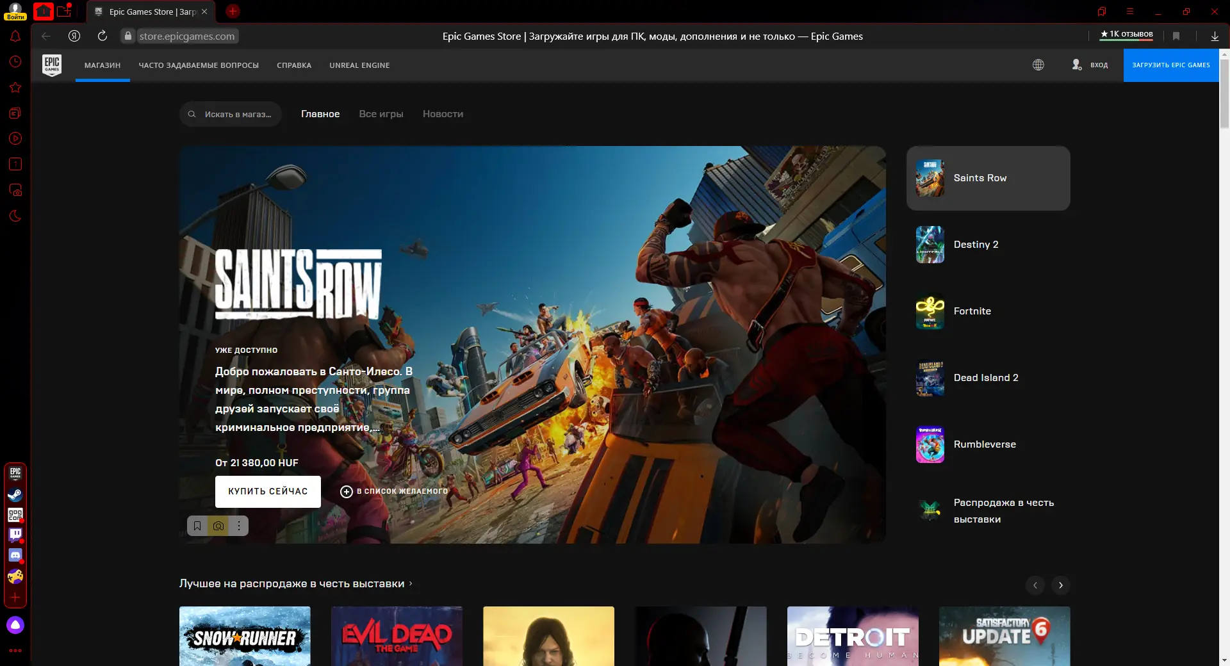Open Лучшее на распродаже в честь выставки link
Screen dimensions: 1230x666
point(296,583)
